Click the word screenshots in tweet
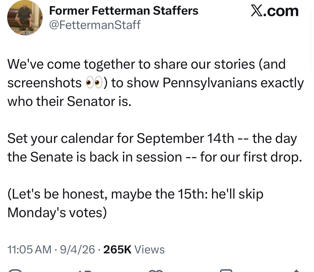Screen dimensions: 314x272 point(44,83)
